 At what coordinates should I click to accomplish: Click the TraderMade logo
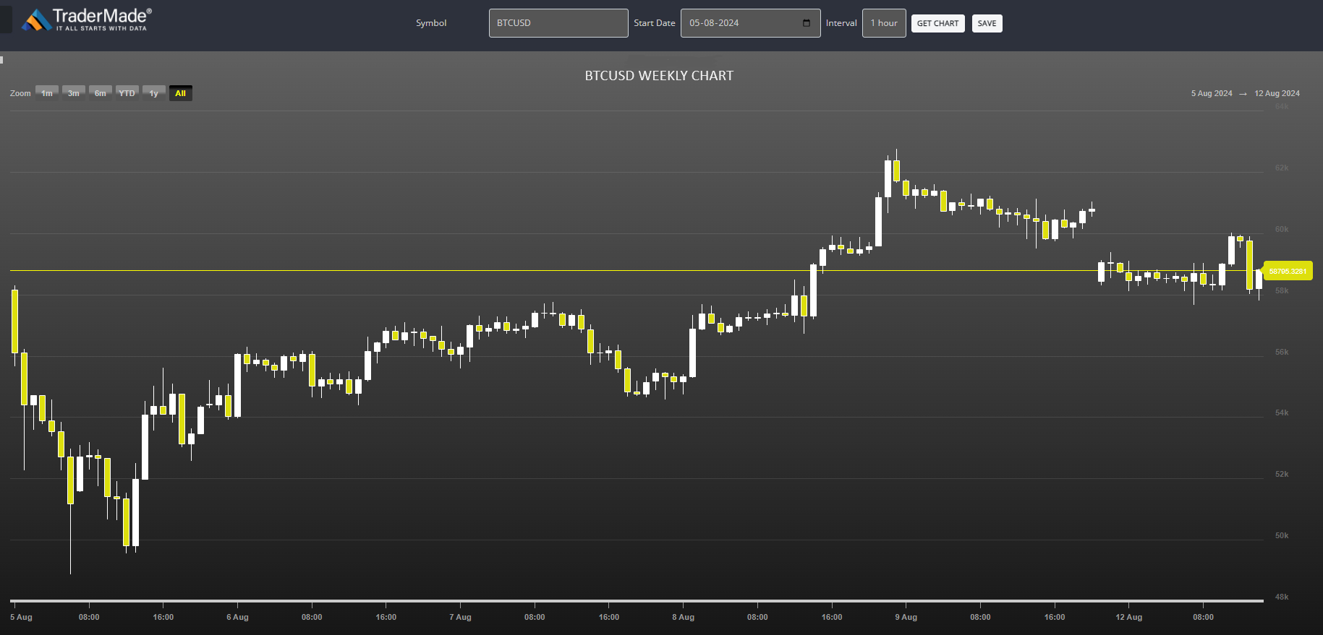click(x=86, y=20)
